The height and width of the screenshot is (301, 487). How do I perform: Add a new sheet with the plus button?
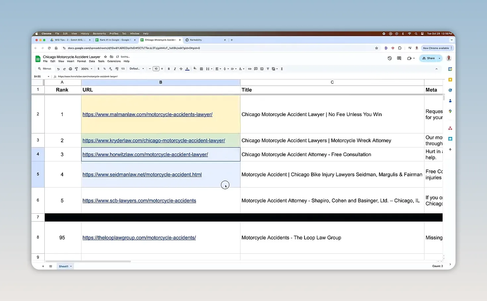coord(43,266)
